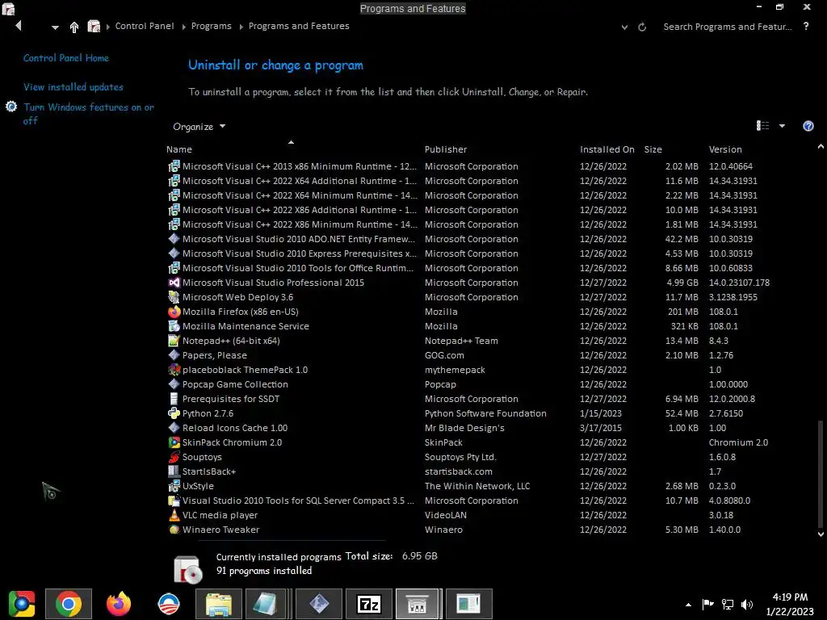Open the Organize dropdown
Image resolution: width=827 pixels, height=620 pixels.
click(199, 127)
